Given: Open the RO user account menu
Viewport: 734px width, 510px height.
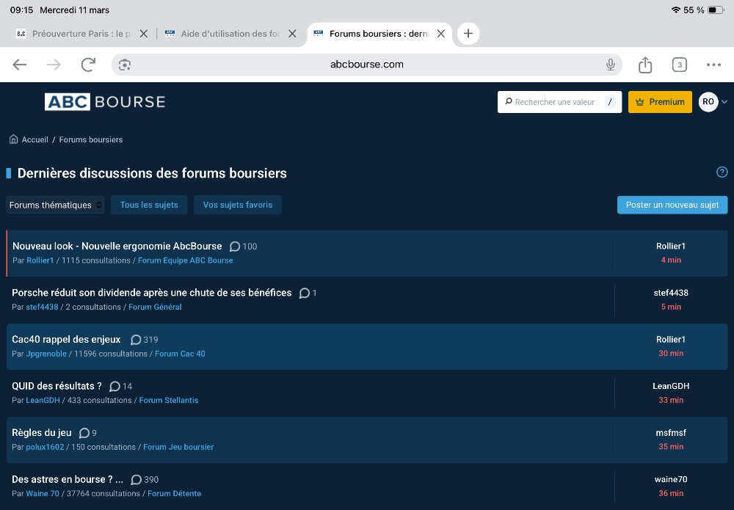Looking at the screenshot, I should point(712,102).
